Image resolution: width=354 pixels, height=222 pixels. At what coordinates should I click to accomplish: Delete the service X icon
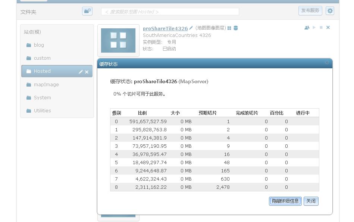328,27
